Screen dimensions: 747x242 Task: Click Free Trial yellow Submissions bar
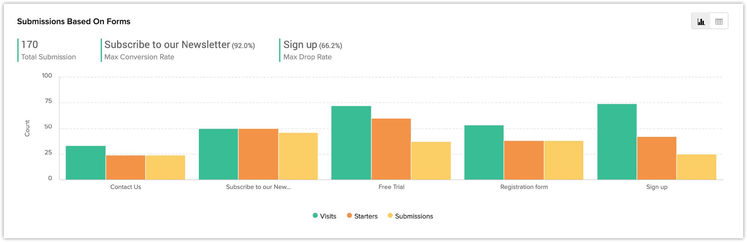(x=431, y=161)
